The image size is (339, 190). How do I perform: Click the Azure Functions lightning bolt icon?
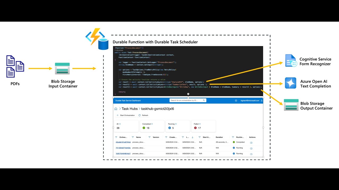click(x=95, y=36)
